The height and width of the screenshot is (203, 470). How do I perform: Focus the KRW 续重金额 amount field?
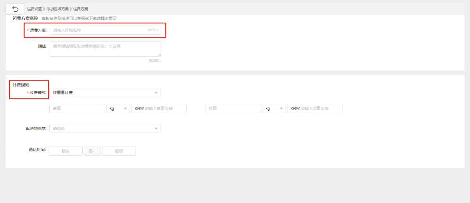[315, 108]
